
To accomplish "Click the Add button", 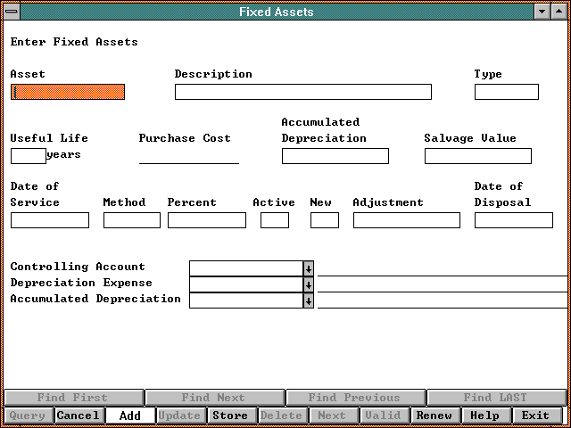I will click(x=129, y=416).
